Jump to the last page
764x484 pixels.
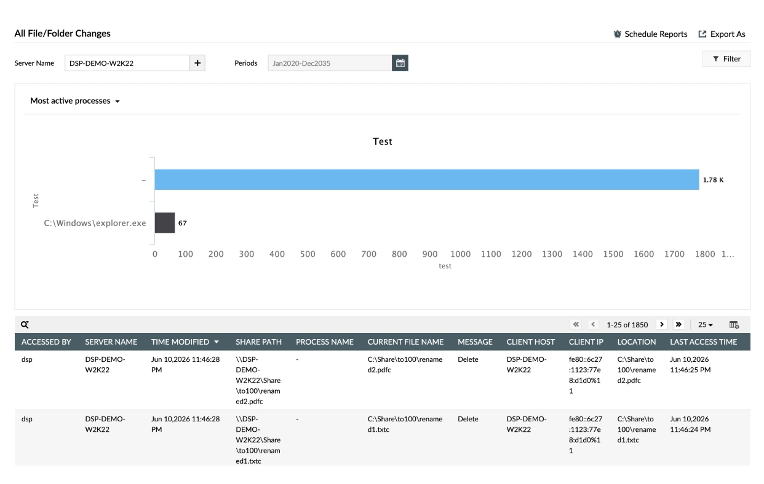[679, 324]
